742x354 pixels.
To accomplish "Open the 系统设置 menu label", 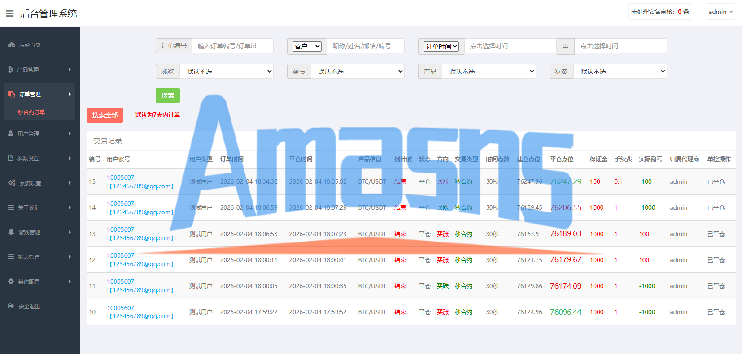I will (31, 183).
